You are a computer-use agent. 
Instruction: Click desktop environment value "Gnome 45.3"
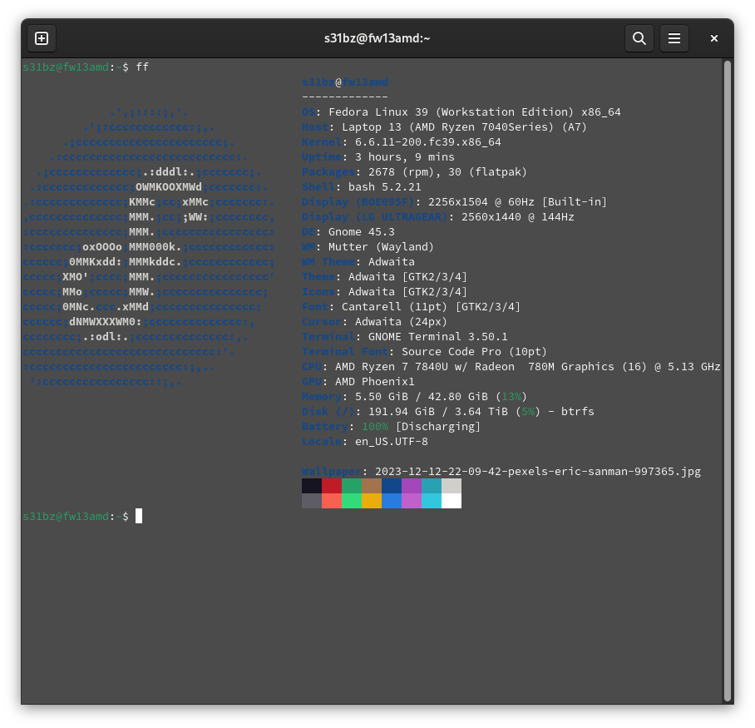pos(362,232)
